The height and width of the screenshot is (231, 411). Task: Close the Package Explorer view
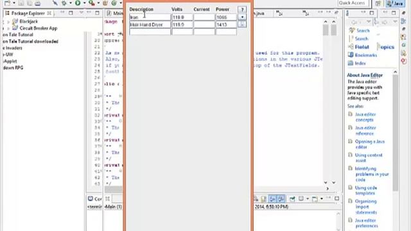[x=49, y=13]
